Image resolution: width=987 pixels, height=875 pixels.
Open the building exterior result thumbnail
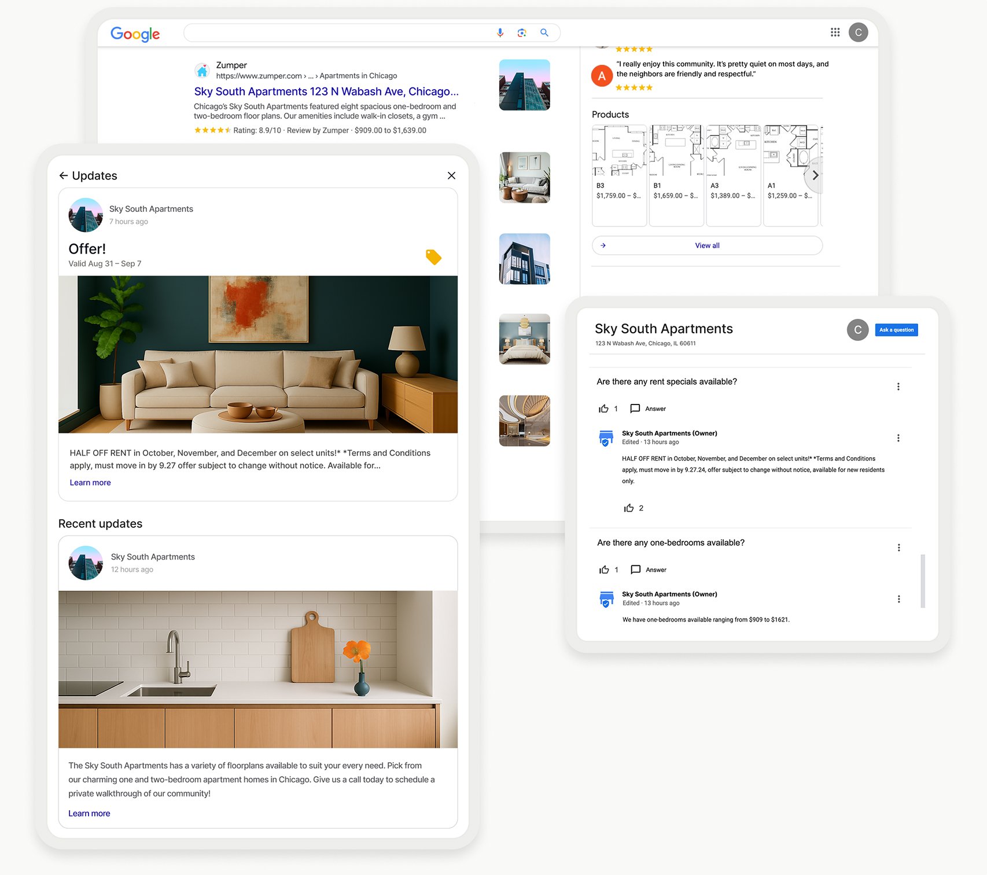(x=524, y=85)
